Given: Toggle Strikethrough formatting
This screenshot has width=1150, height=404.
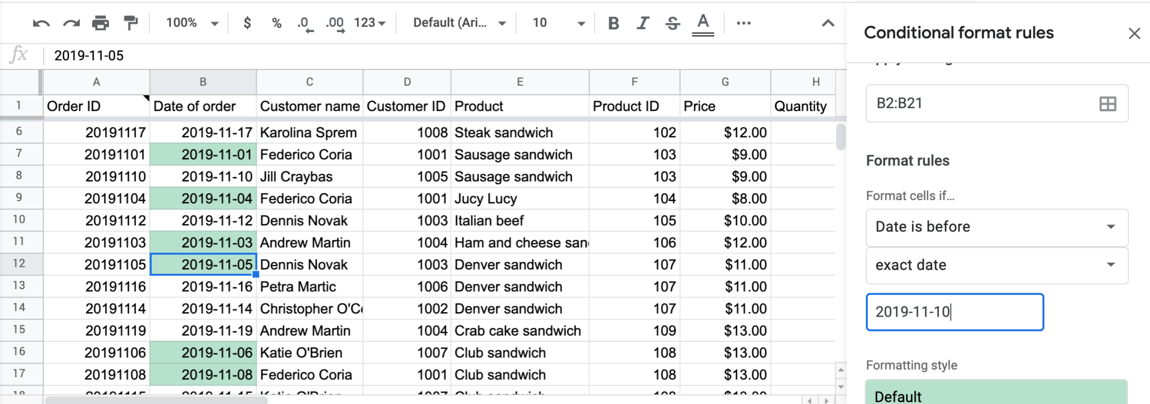Looking at the screenshot, I should pos(672,23).
